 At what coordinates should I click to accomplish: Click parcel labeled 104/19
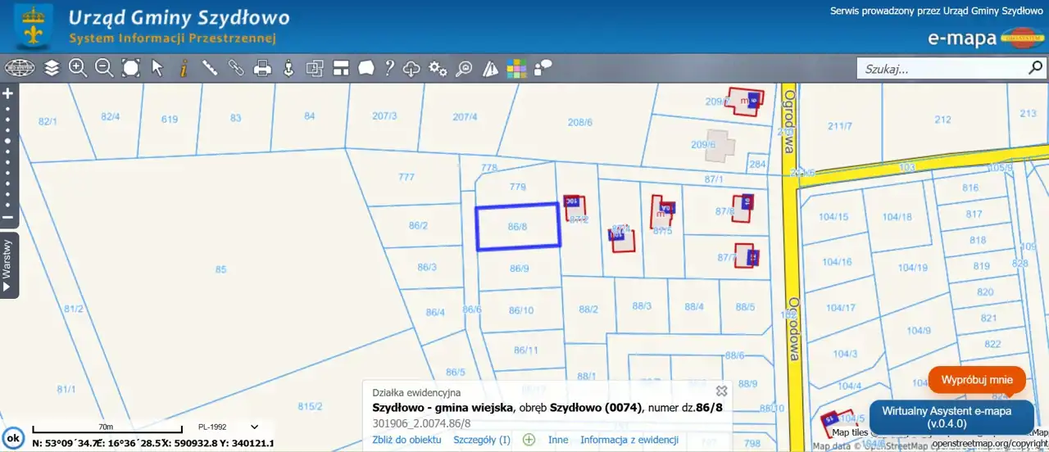click(x=912, y=268)
